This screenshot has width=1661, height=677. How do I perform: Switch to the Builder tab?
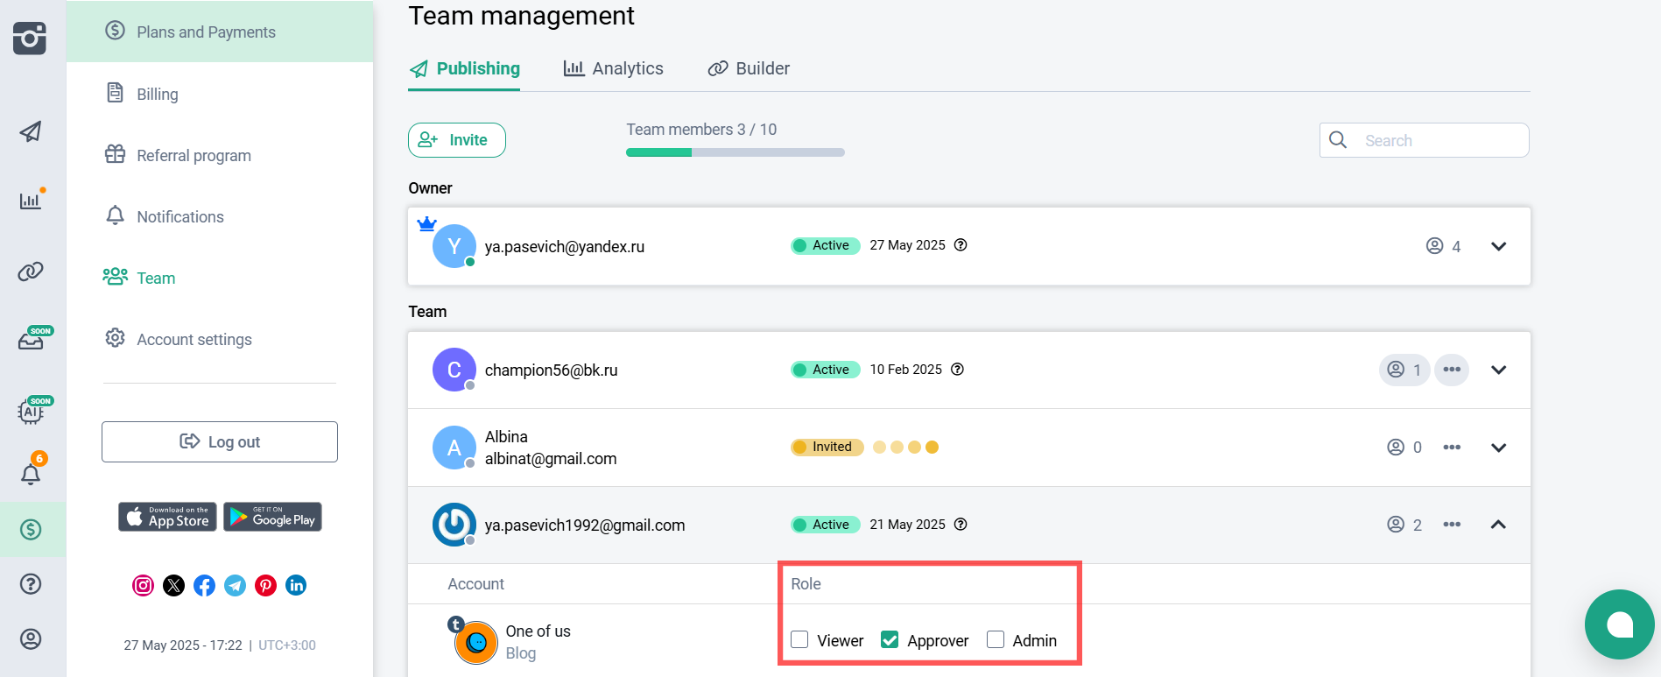(x=749, y=68)
